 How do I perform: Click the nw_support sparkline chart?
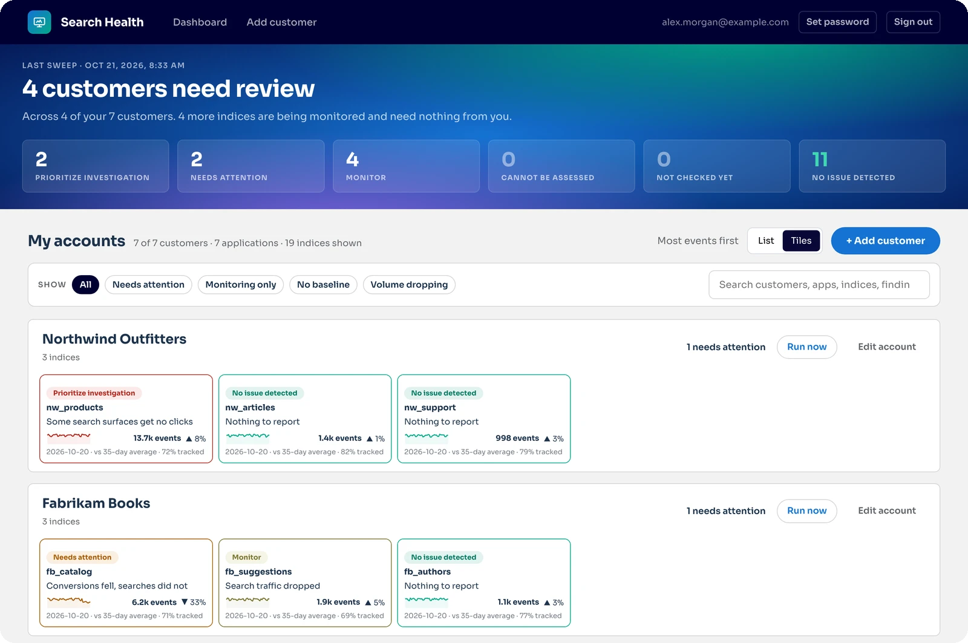[427, 438]
